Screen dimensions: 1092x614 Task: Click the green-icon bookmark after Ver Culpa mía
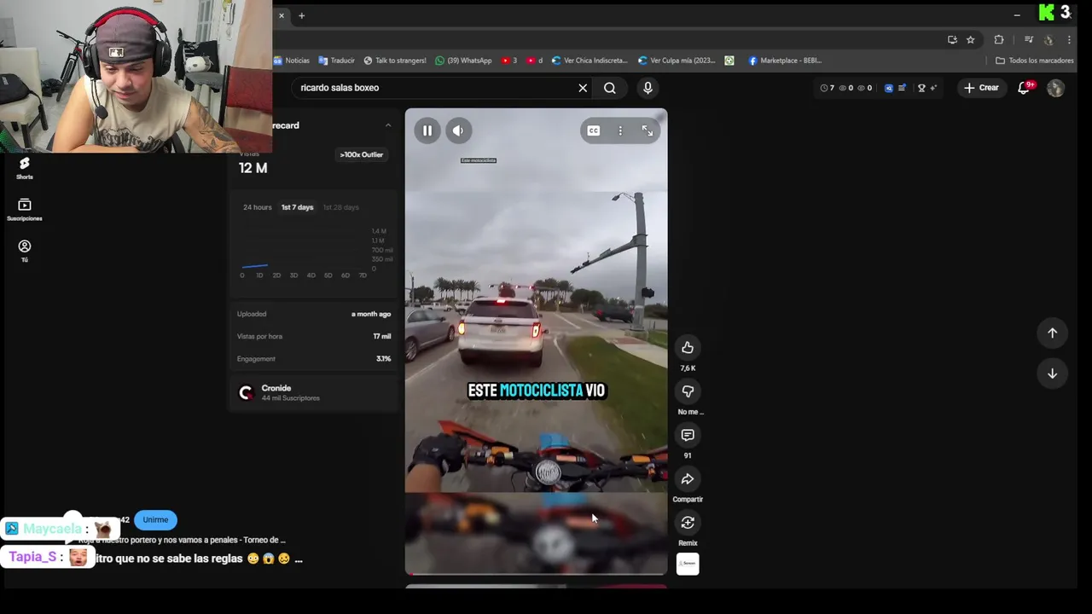coord(729,61)
